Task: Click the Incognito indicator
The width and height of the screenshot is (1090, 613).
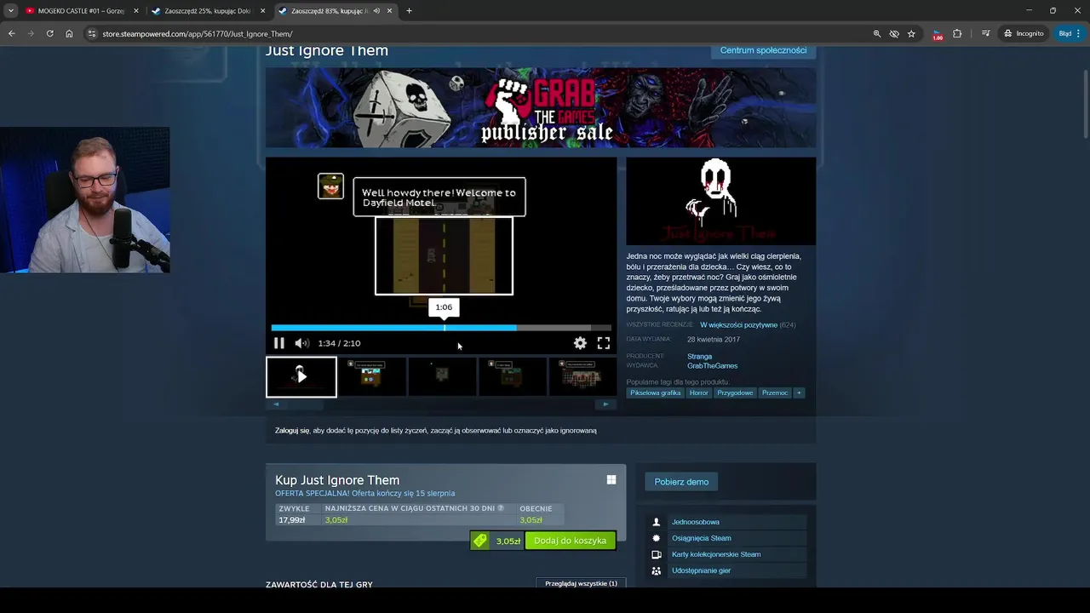Action: coord(1024,33)
